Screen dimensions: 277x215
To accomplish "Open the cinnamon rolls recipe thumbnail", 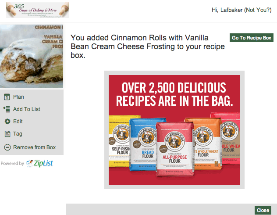I will tap(32, 56).
